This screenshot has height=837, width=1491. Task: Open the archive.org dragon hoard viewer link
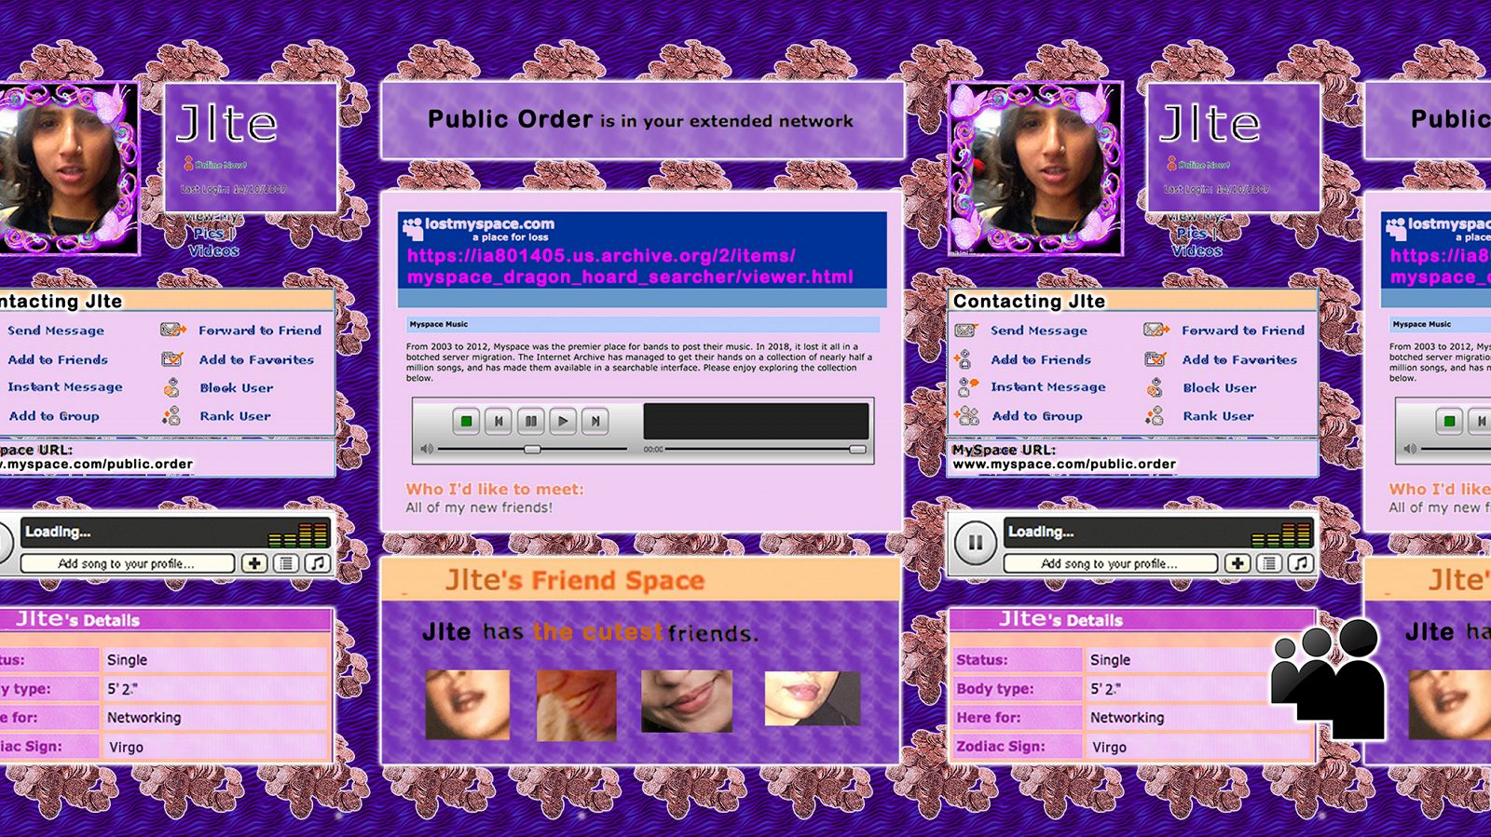point(630,266)
